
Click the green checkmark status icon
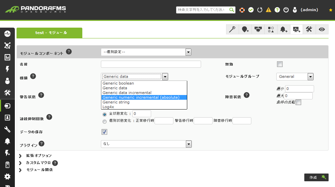tap(251, 10)
